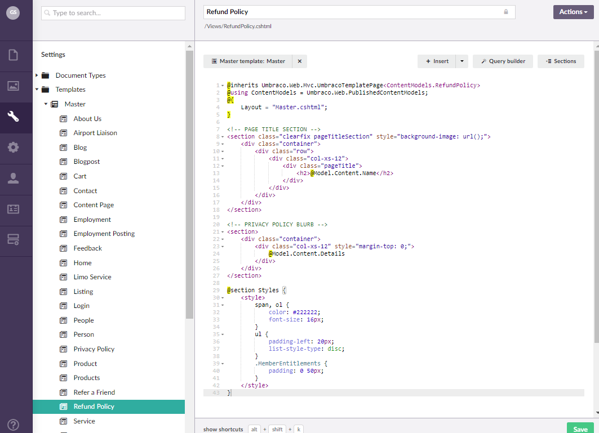Collapse the Templates tree node
The image size is (599, 433).
37,90
